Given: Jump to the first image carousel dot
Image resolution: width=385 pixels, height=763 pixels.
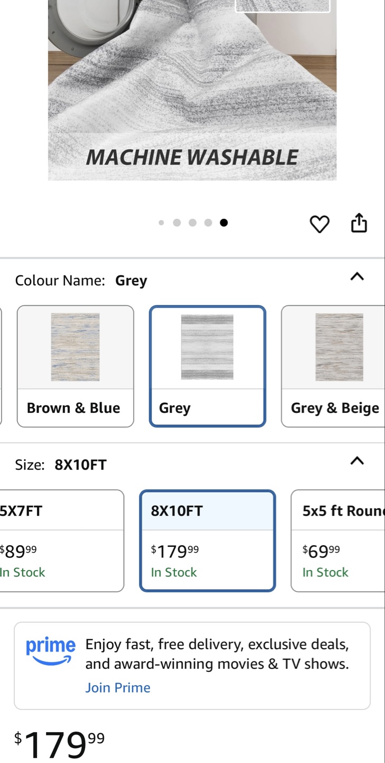Looking at the screenshot, I should pos(161,223).
